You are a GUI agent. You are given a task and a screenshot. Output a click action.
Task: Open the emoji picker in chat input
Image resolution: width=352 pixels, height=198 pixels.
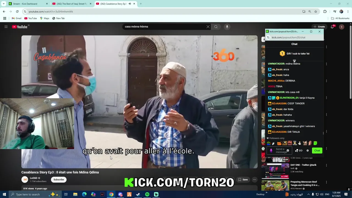tap(288, 150)
